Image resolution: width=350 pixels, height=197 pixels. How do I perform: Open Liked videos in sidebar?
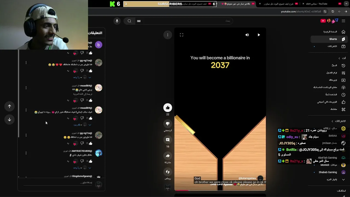330,102
